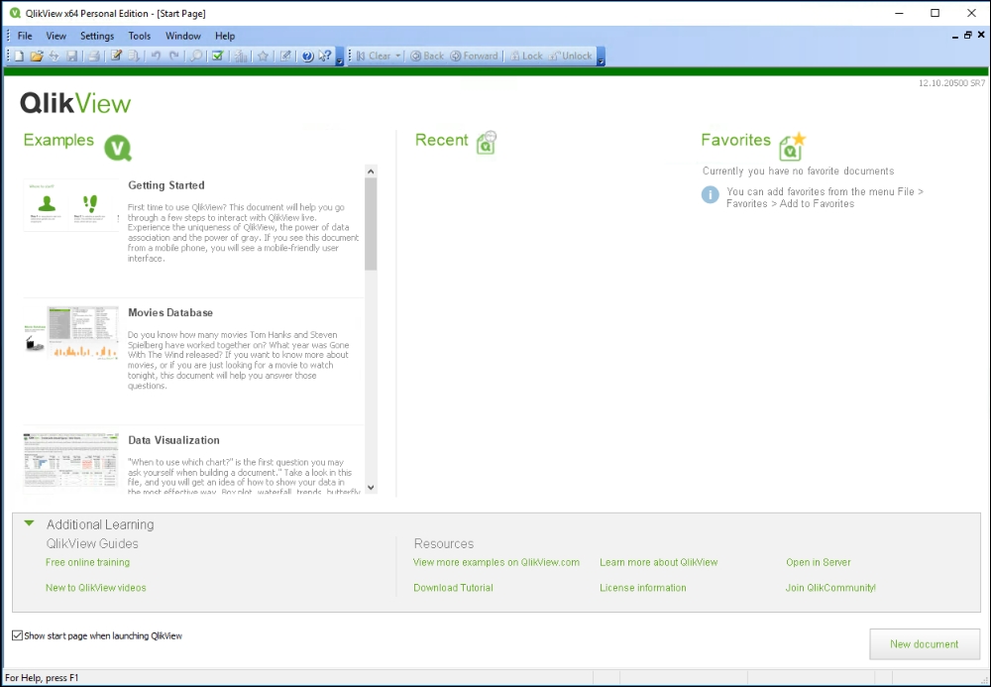
Task: Click Learn more about QlikView link
Action: click(659, 562)
